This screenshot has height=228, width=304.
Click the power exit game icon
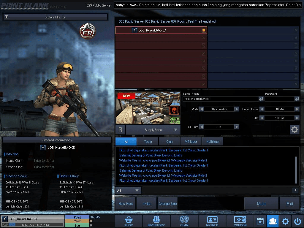[297, 221]
